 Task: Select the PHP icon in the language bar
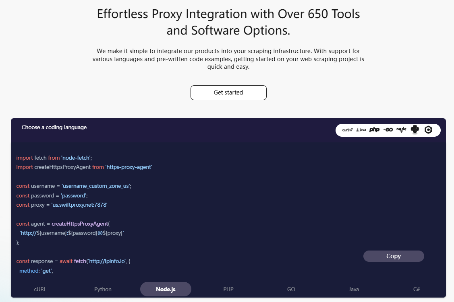coord(374,130)
